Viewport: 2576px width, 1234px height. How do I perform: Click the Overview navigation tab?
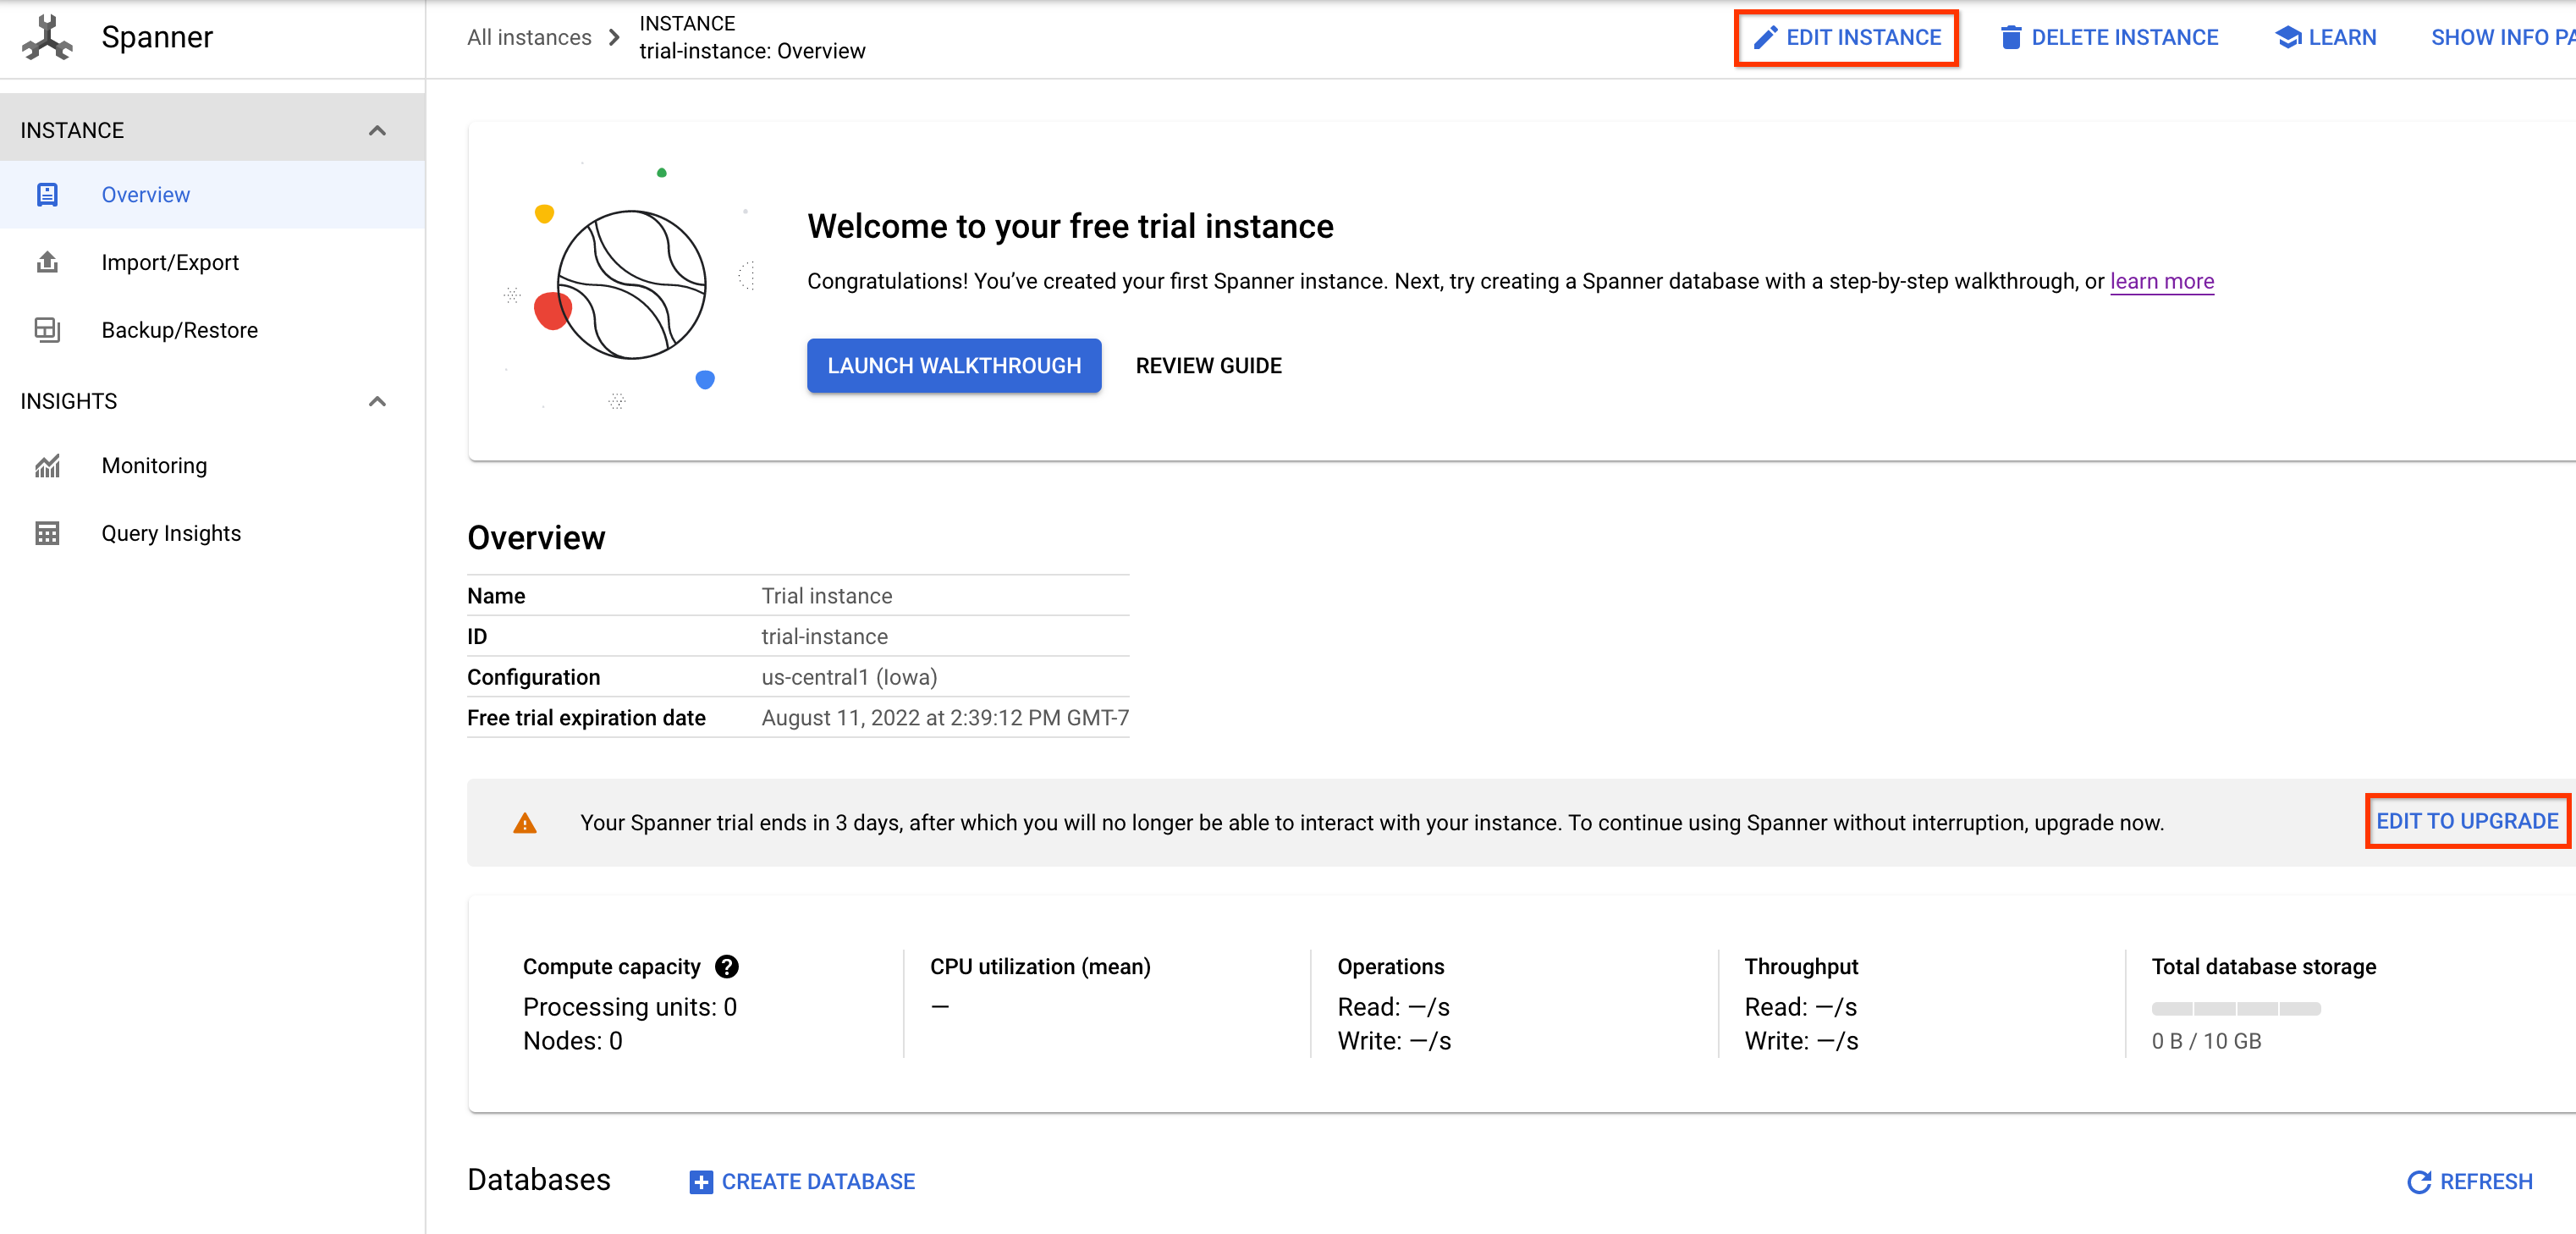tap(146, 194)
